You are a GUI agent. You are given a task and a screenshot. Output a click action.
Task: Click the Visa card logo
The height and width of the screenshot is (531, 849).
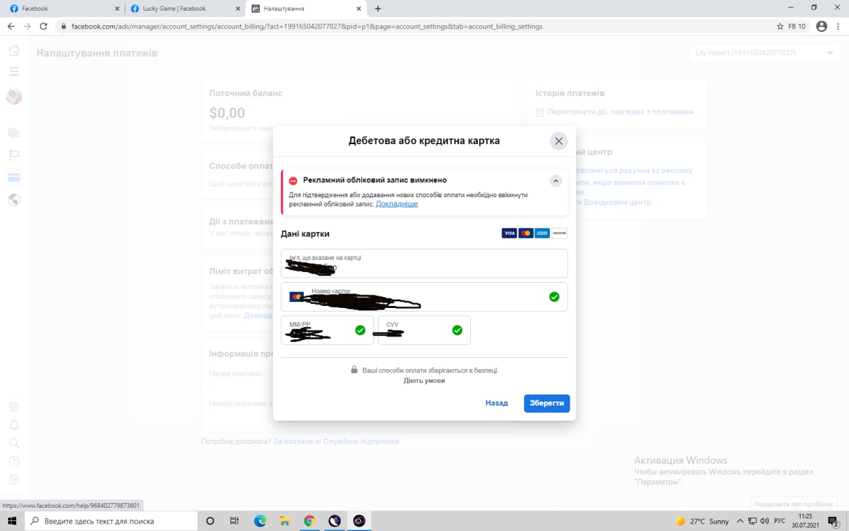coord(509,233)
